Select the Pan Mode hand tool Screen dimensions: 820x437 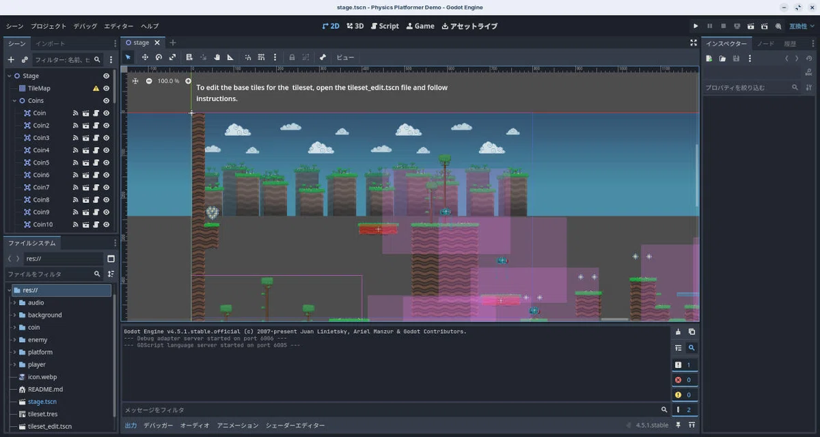click(x=217, y=57)
